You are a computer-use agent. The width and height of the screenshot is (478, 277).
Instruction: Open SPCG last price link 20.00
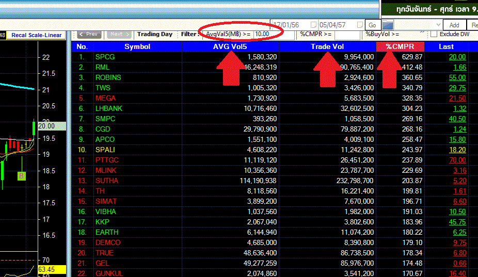pos(457,57)
